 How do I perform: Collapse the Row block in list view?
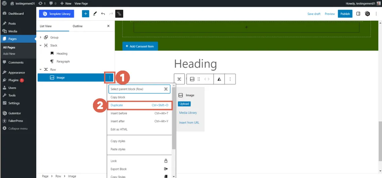(x=40, y=70)
